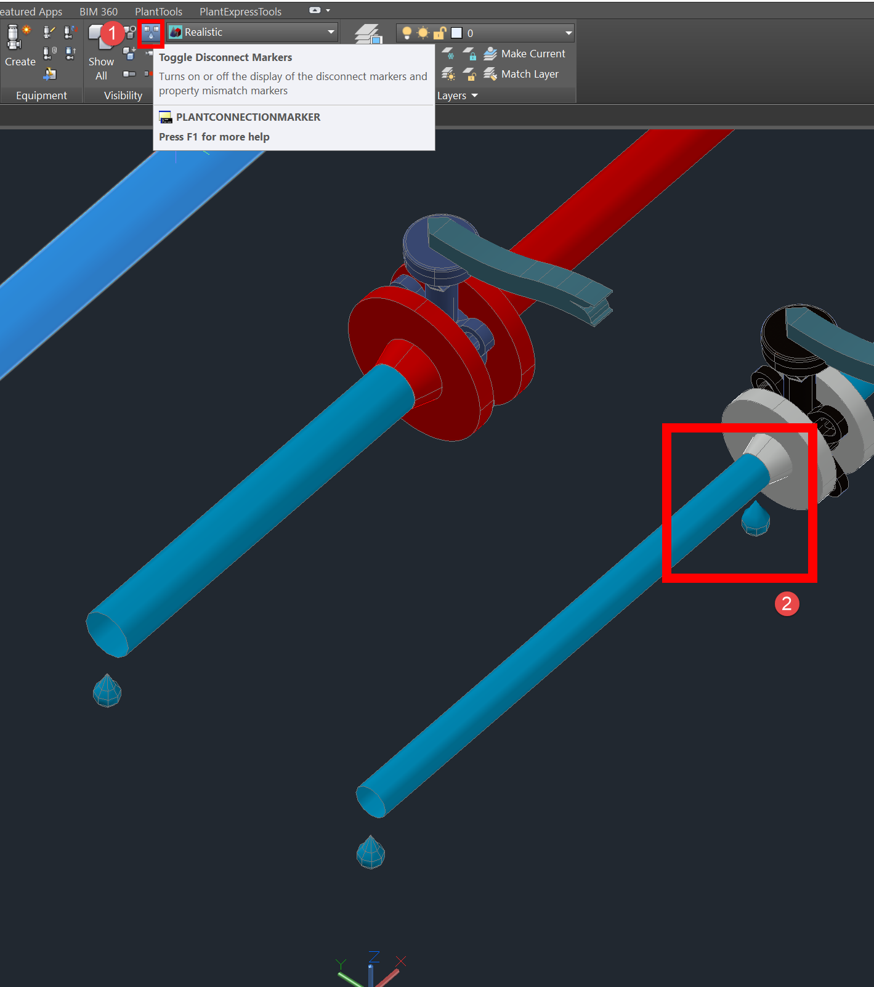Open the PlantExpressTools ribbon tab
The image size is (874, 987).
tap(240, 12)
